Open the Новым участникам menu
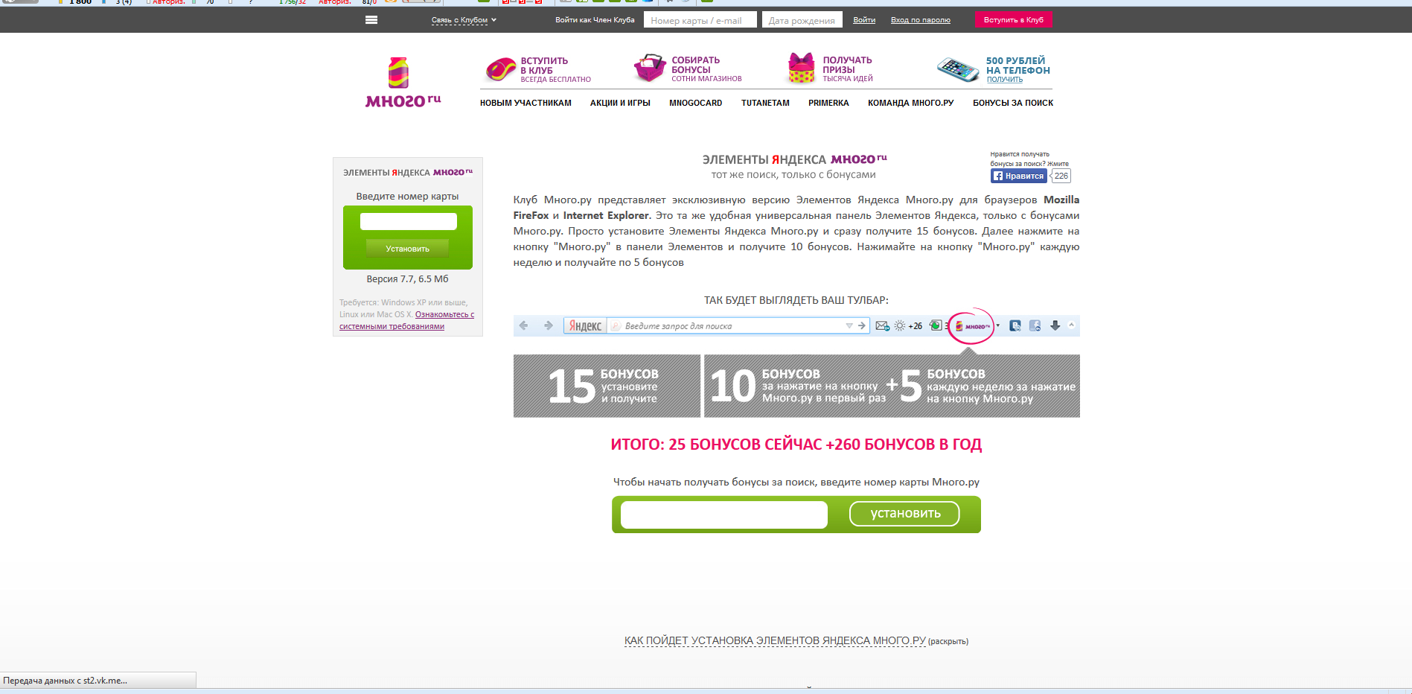The width and height of the screenshot is (1412, 694). pos(525,104)
